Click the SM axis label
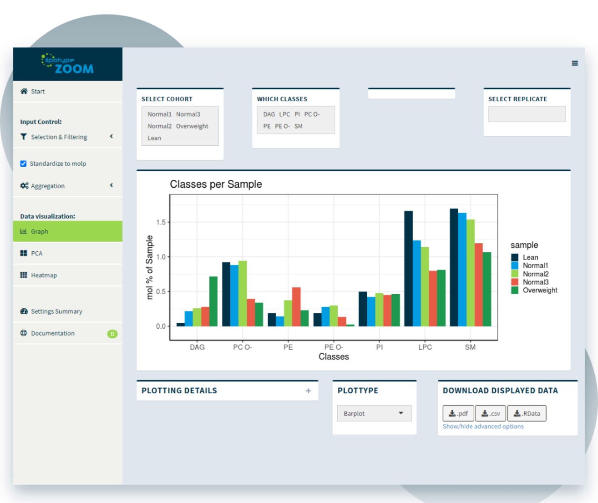 point(470,347)
